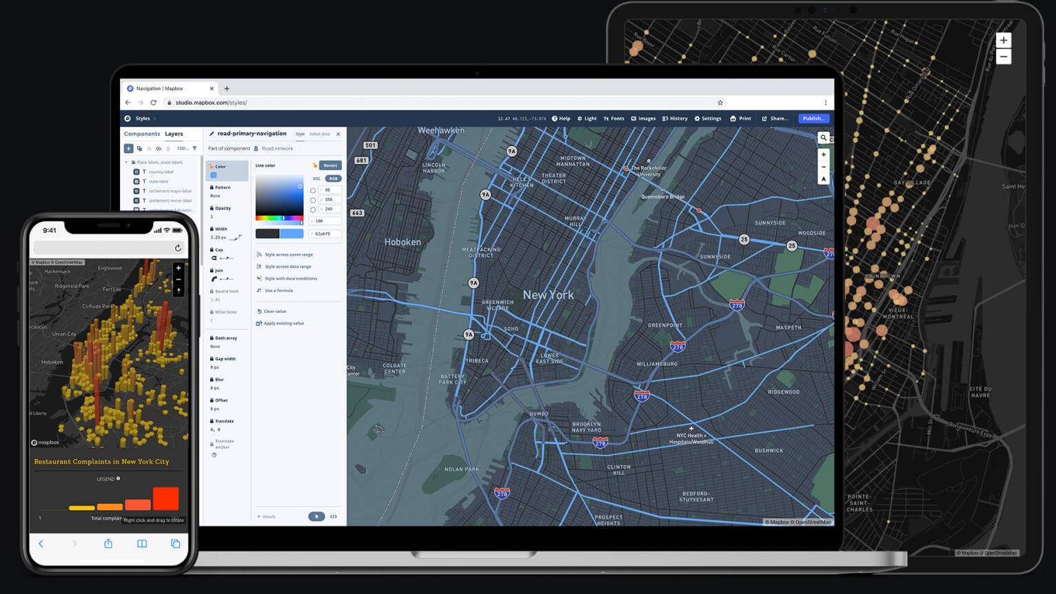
Task: Open style Settings
Action: click(x=708, y=119)
